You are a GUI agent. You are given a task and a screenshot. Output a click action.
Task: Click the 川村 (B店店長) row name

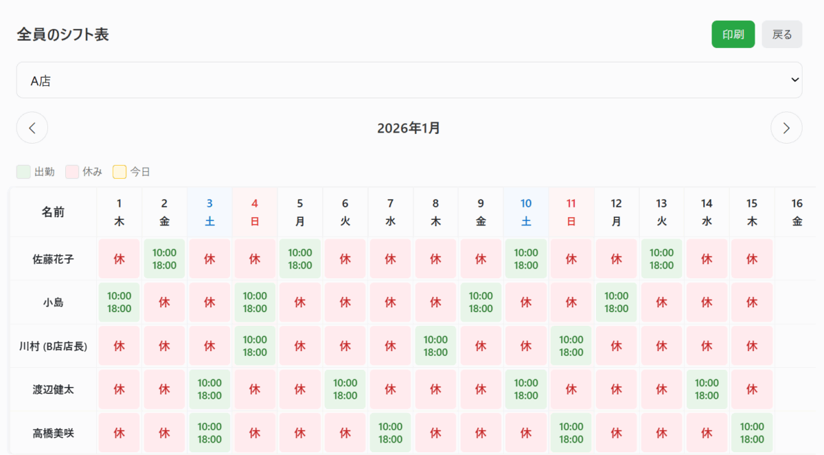pyautogui.click(x=53, y=346)
